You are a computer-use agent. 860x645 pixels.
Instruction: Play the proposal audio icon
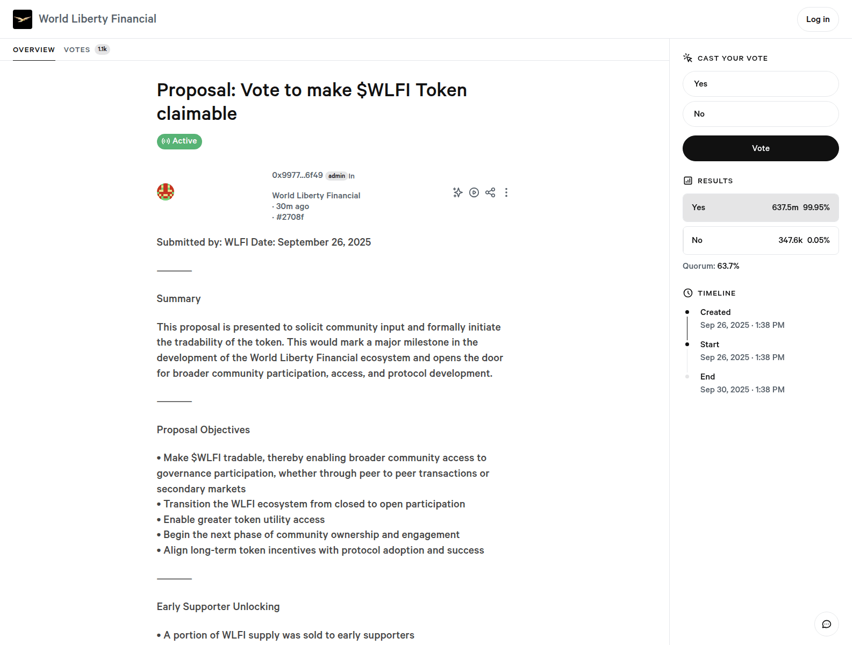474,192
